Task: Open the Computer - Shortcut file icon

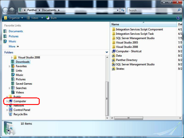Action: point(114,51)
